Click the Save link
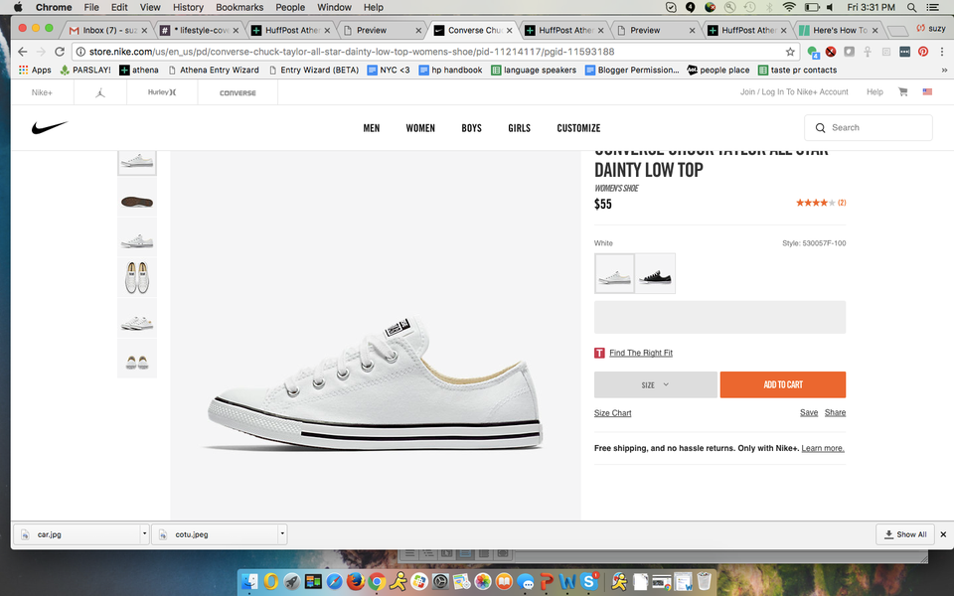Screen dimensions: 954x596 click(x=809, y=412)
